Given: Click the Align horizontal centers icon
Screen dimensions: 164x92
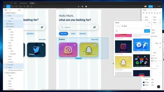Looking at the screenshot, I should click(x=146, y=13).
